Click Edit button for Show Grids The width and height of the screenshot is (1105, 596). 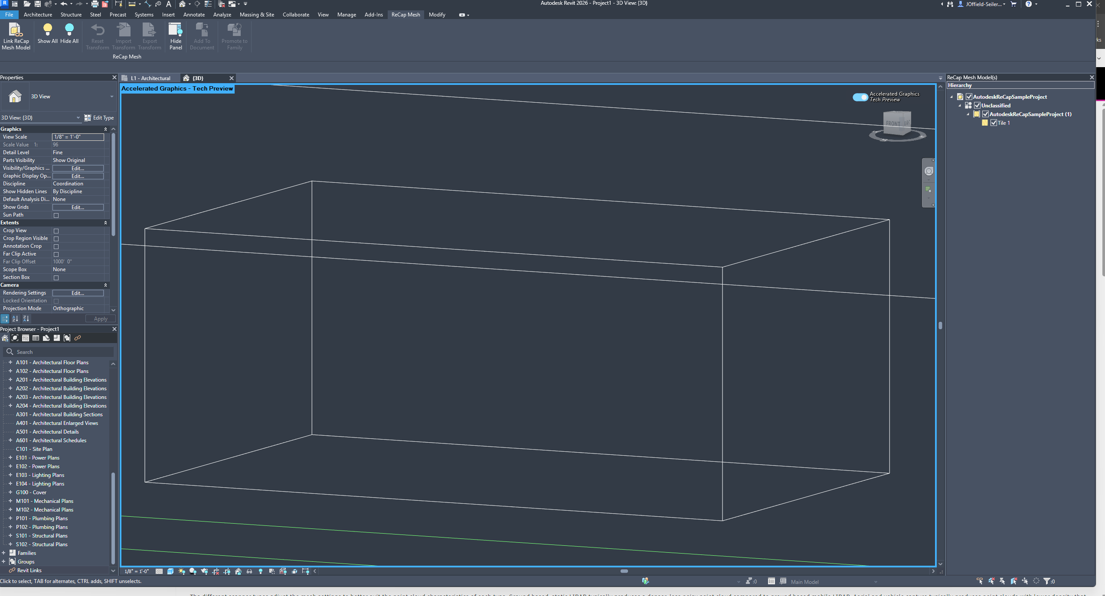(x=78, y=207)
